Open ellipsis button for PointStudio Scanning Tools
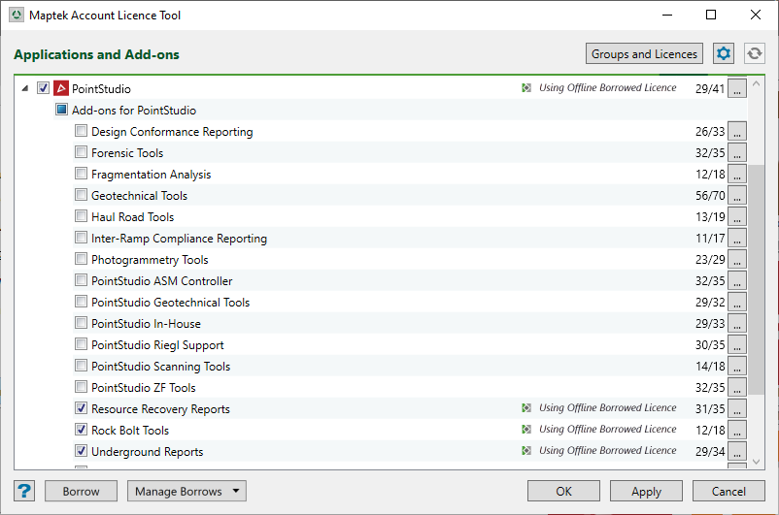779x515 pixels. pos(737,367)
